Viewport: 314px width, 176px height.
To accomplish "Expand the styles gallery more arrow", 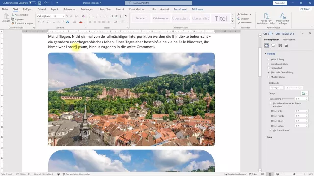I will 232,22.
